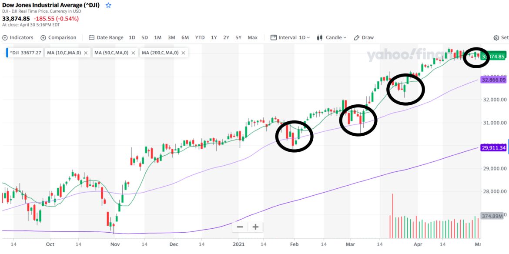Open the Indicators panel

point(19,37)
